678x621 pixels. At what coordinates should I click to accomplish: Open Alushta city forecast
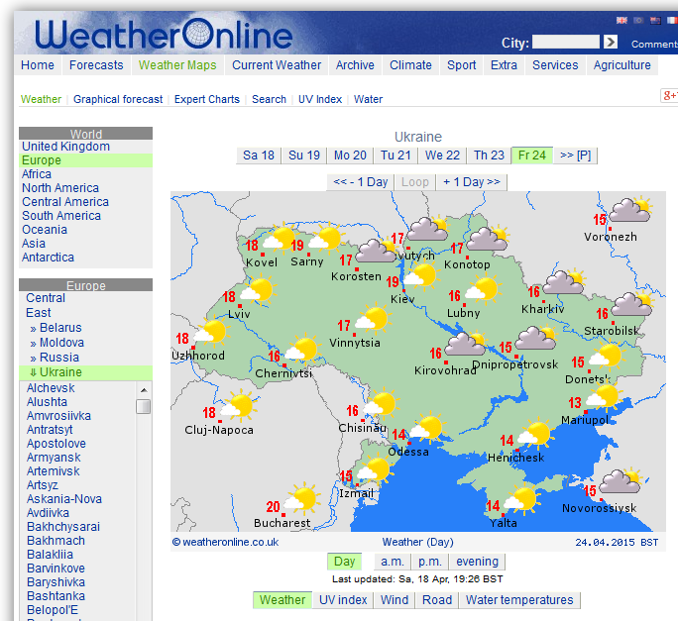pos(47,402)
